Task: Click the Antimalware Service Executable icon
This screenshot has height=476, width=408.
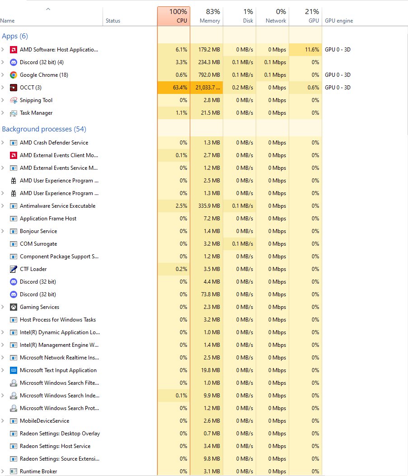Action: (14, 206)
